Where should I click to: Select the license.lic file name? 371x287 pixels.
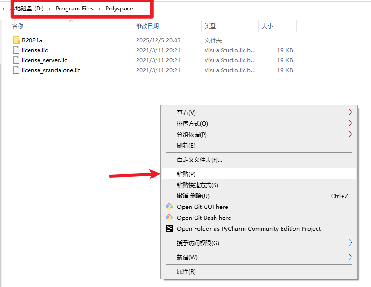[x=35, y=50]
